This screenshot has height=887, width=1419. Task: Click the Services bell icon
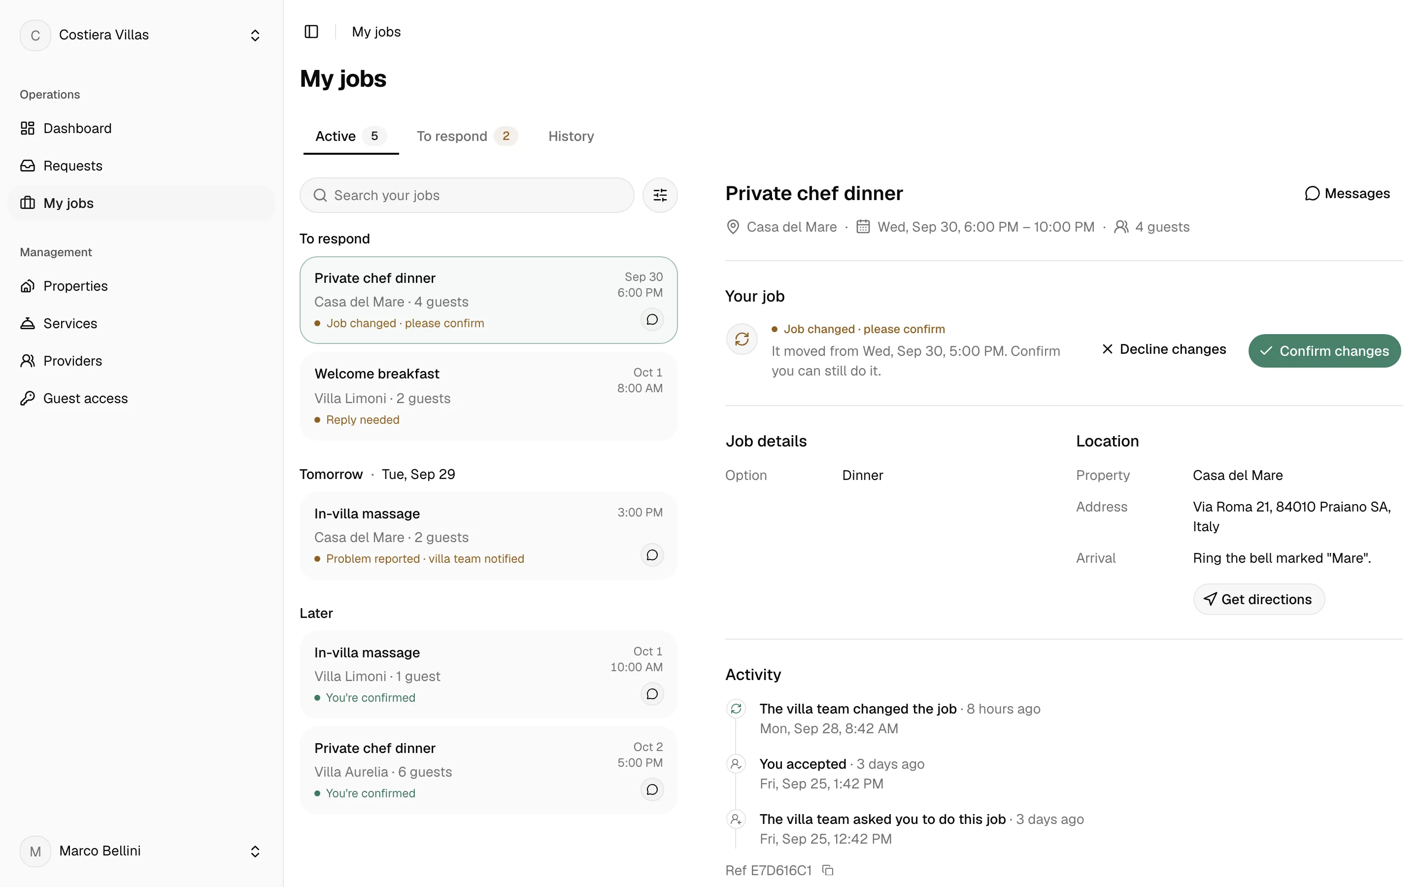point(28,323)
